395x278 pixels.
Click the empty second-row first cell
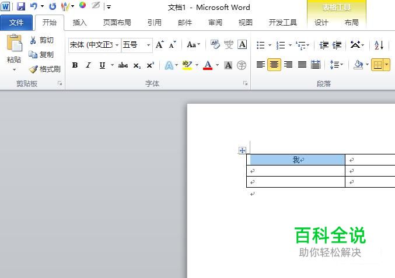pos(296,171)
